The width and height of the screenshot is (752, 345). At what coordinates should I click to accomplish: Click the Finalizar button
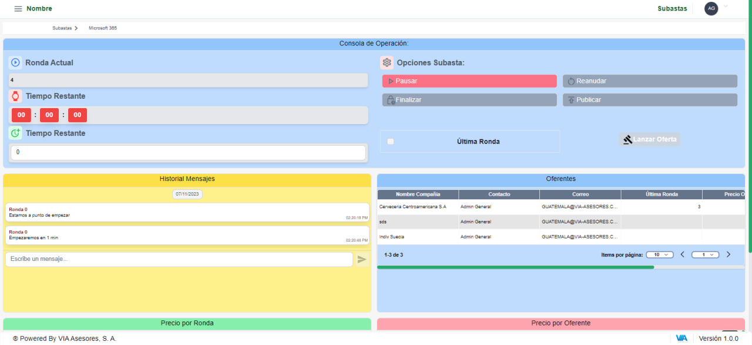point(469,100)
